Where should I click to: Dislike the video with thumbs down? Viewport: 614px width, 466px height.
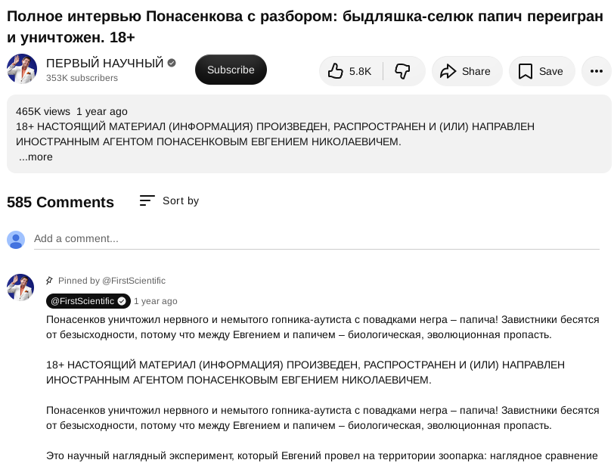coord(402,71)
